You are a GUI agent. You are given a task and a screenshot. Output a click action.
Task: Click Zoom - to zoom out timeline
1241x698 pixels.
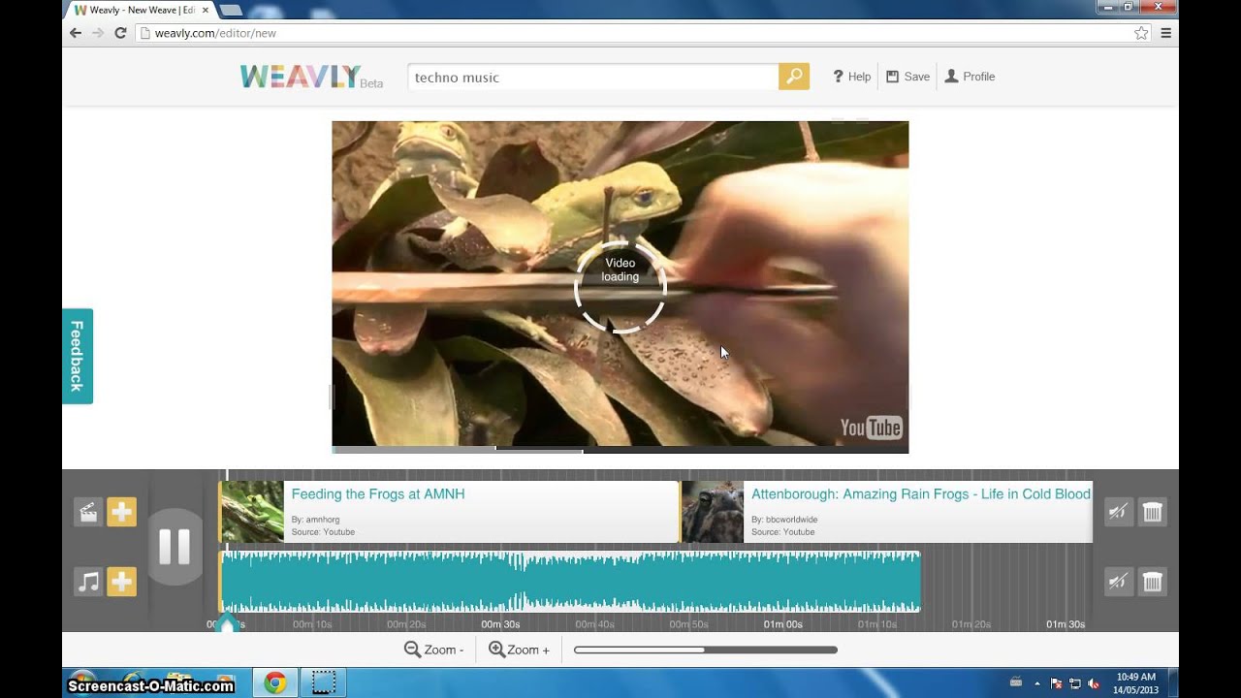[x=434, y=650]
